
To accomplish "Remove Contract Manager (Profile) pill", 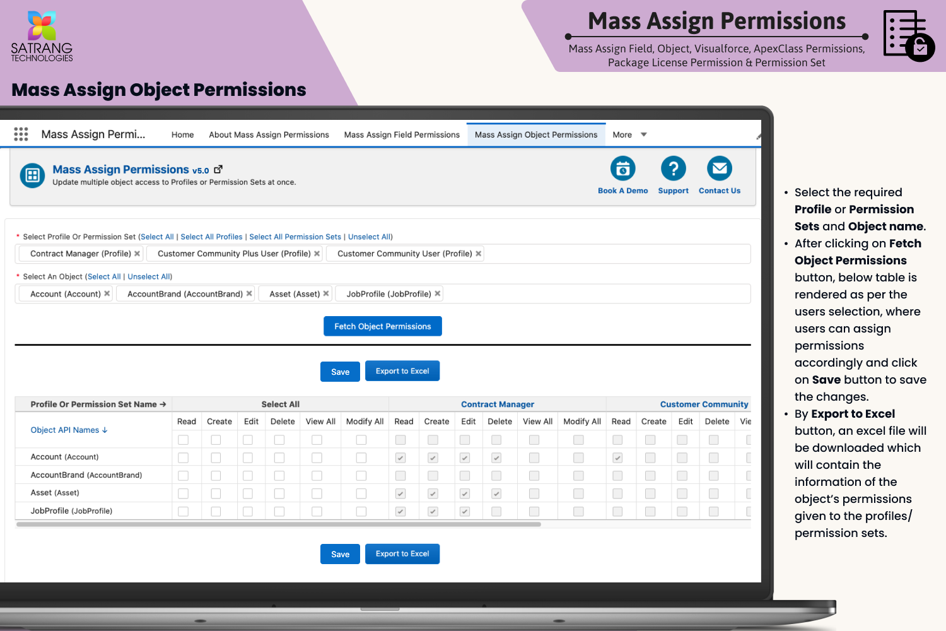I will coord(137,254).
